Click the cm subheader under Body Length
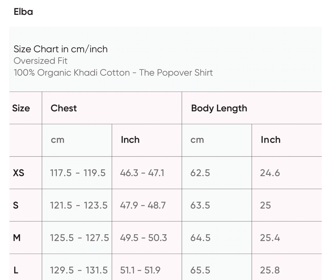 [x=197, y=140]
